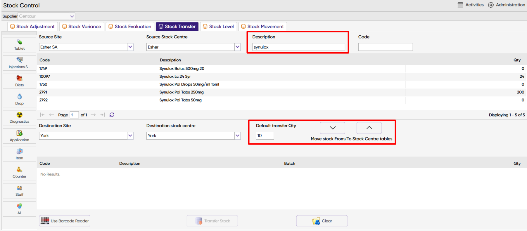Click product code 1750
This screenshot has width=527, height=231.
point(43,84)
